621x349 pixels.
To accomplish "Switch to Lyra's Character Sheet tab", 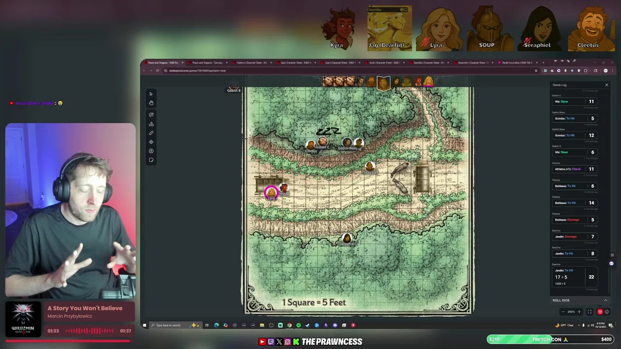I will click(x=340, y=63).
